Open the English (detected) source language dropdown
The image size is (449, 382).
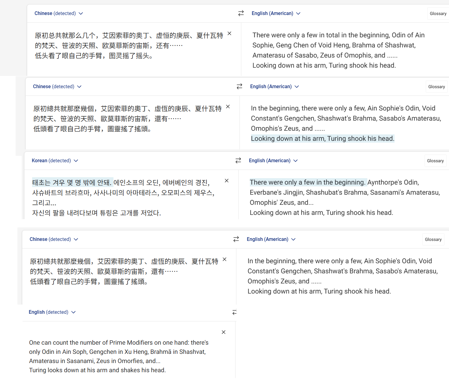pos(52,312)
